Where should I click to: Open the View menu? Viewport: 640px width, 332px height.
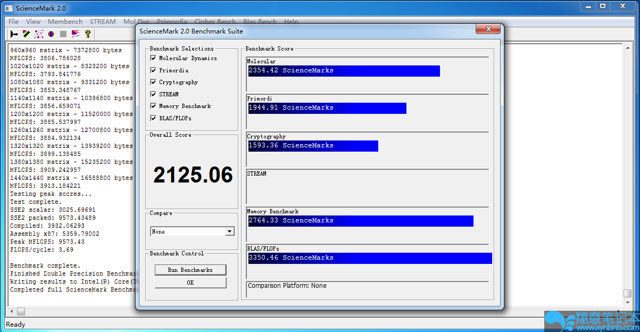[x=33, y=22]
